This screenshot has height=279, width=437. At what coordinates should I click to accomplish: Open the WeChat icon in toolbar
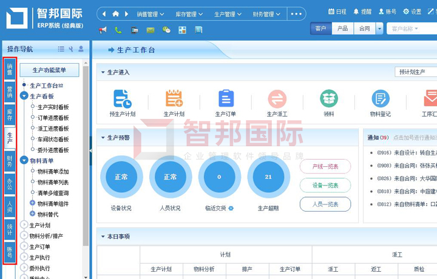166,30
